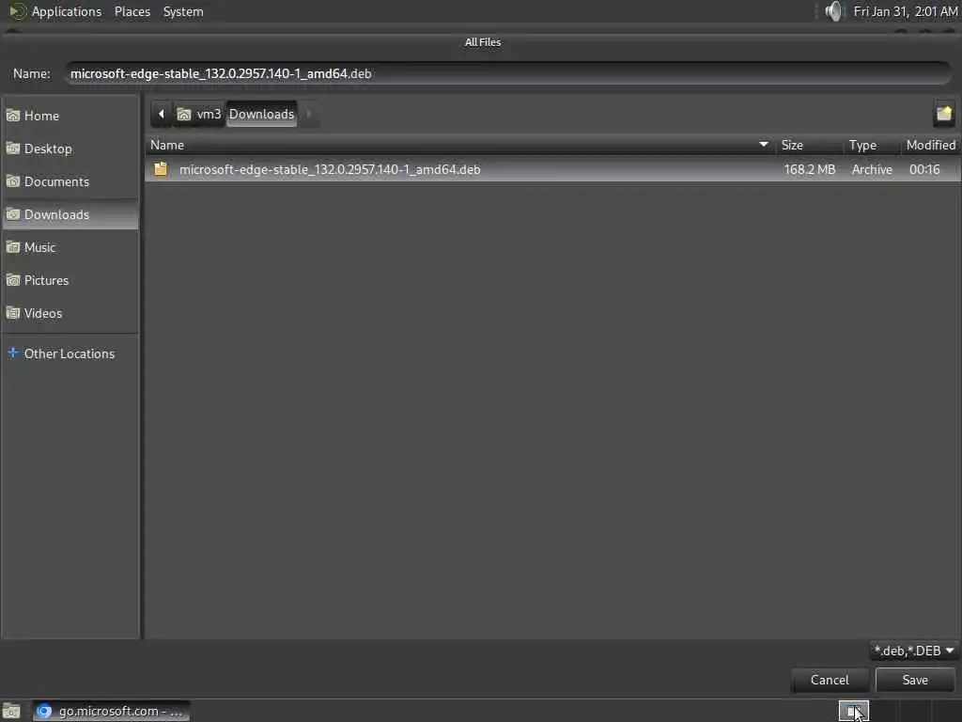The height and width of the screenshot is (722, 962).
Task: Click the Downloads folder icon in sidebar
Action: click(13, 214)
